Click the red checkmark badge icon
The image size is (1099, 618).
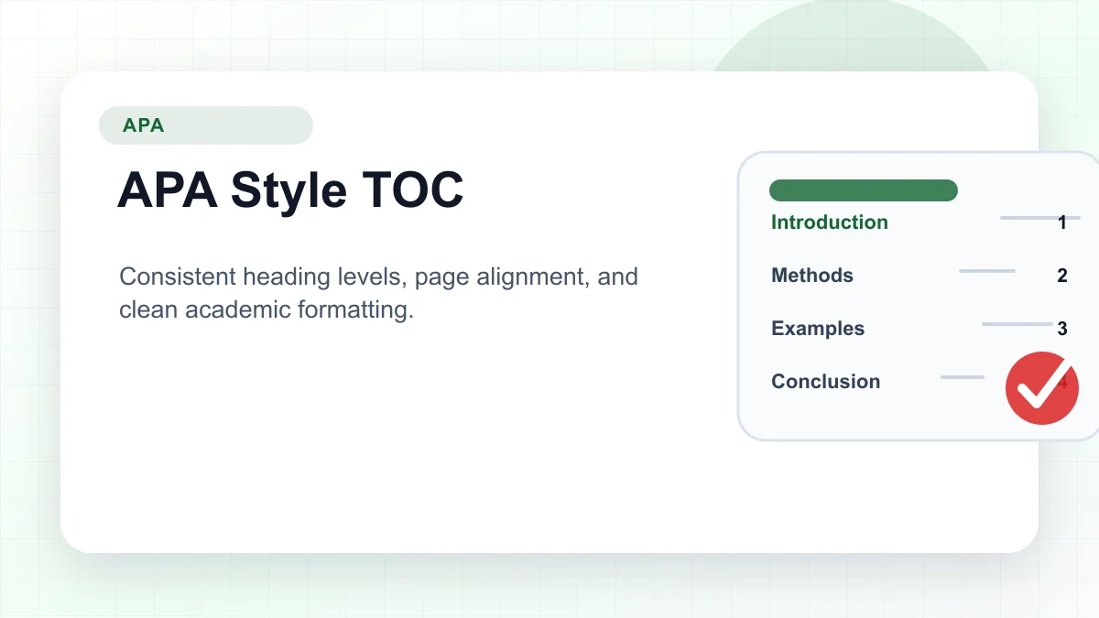pos(1042,388)
